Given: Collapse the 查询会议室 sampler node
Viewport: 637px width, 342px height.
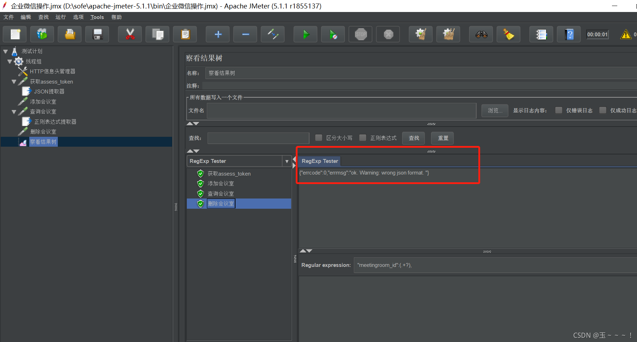Looking at the screenshot, I should tap(14, 112).
